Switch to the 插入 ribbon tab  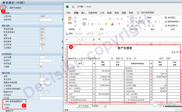tap(83, 13)
